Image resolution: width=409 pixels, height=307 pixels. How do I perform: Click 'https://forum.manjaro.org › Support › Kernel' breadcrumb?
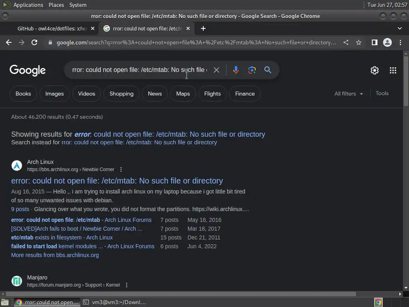point(73,285)
